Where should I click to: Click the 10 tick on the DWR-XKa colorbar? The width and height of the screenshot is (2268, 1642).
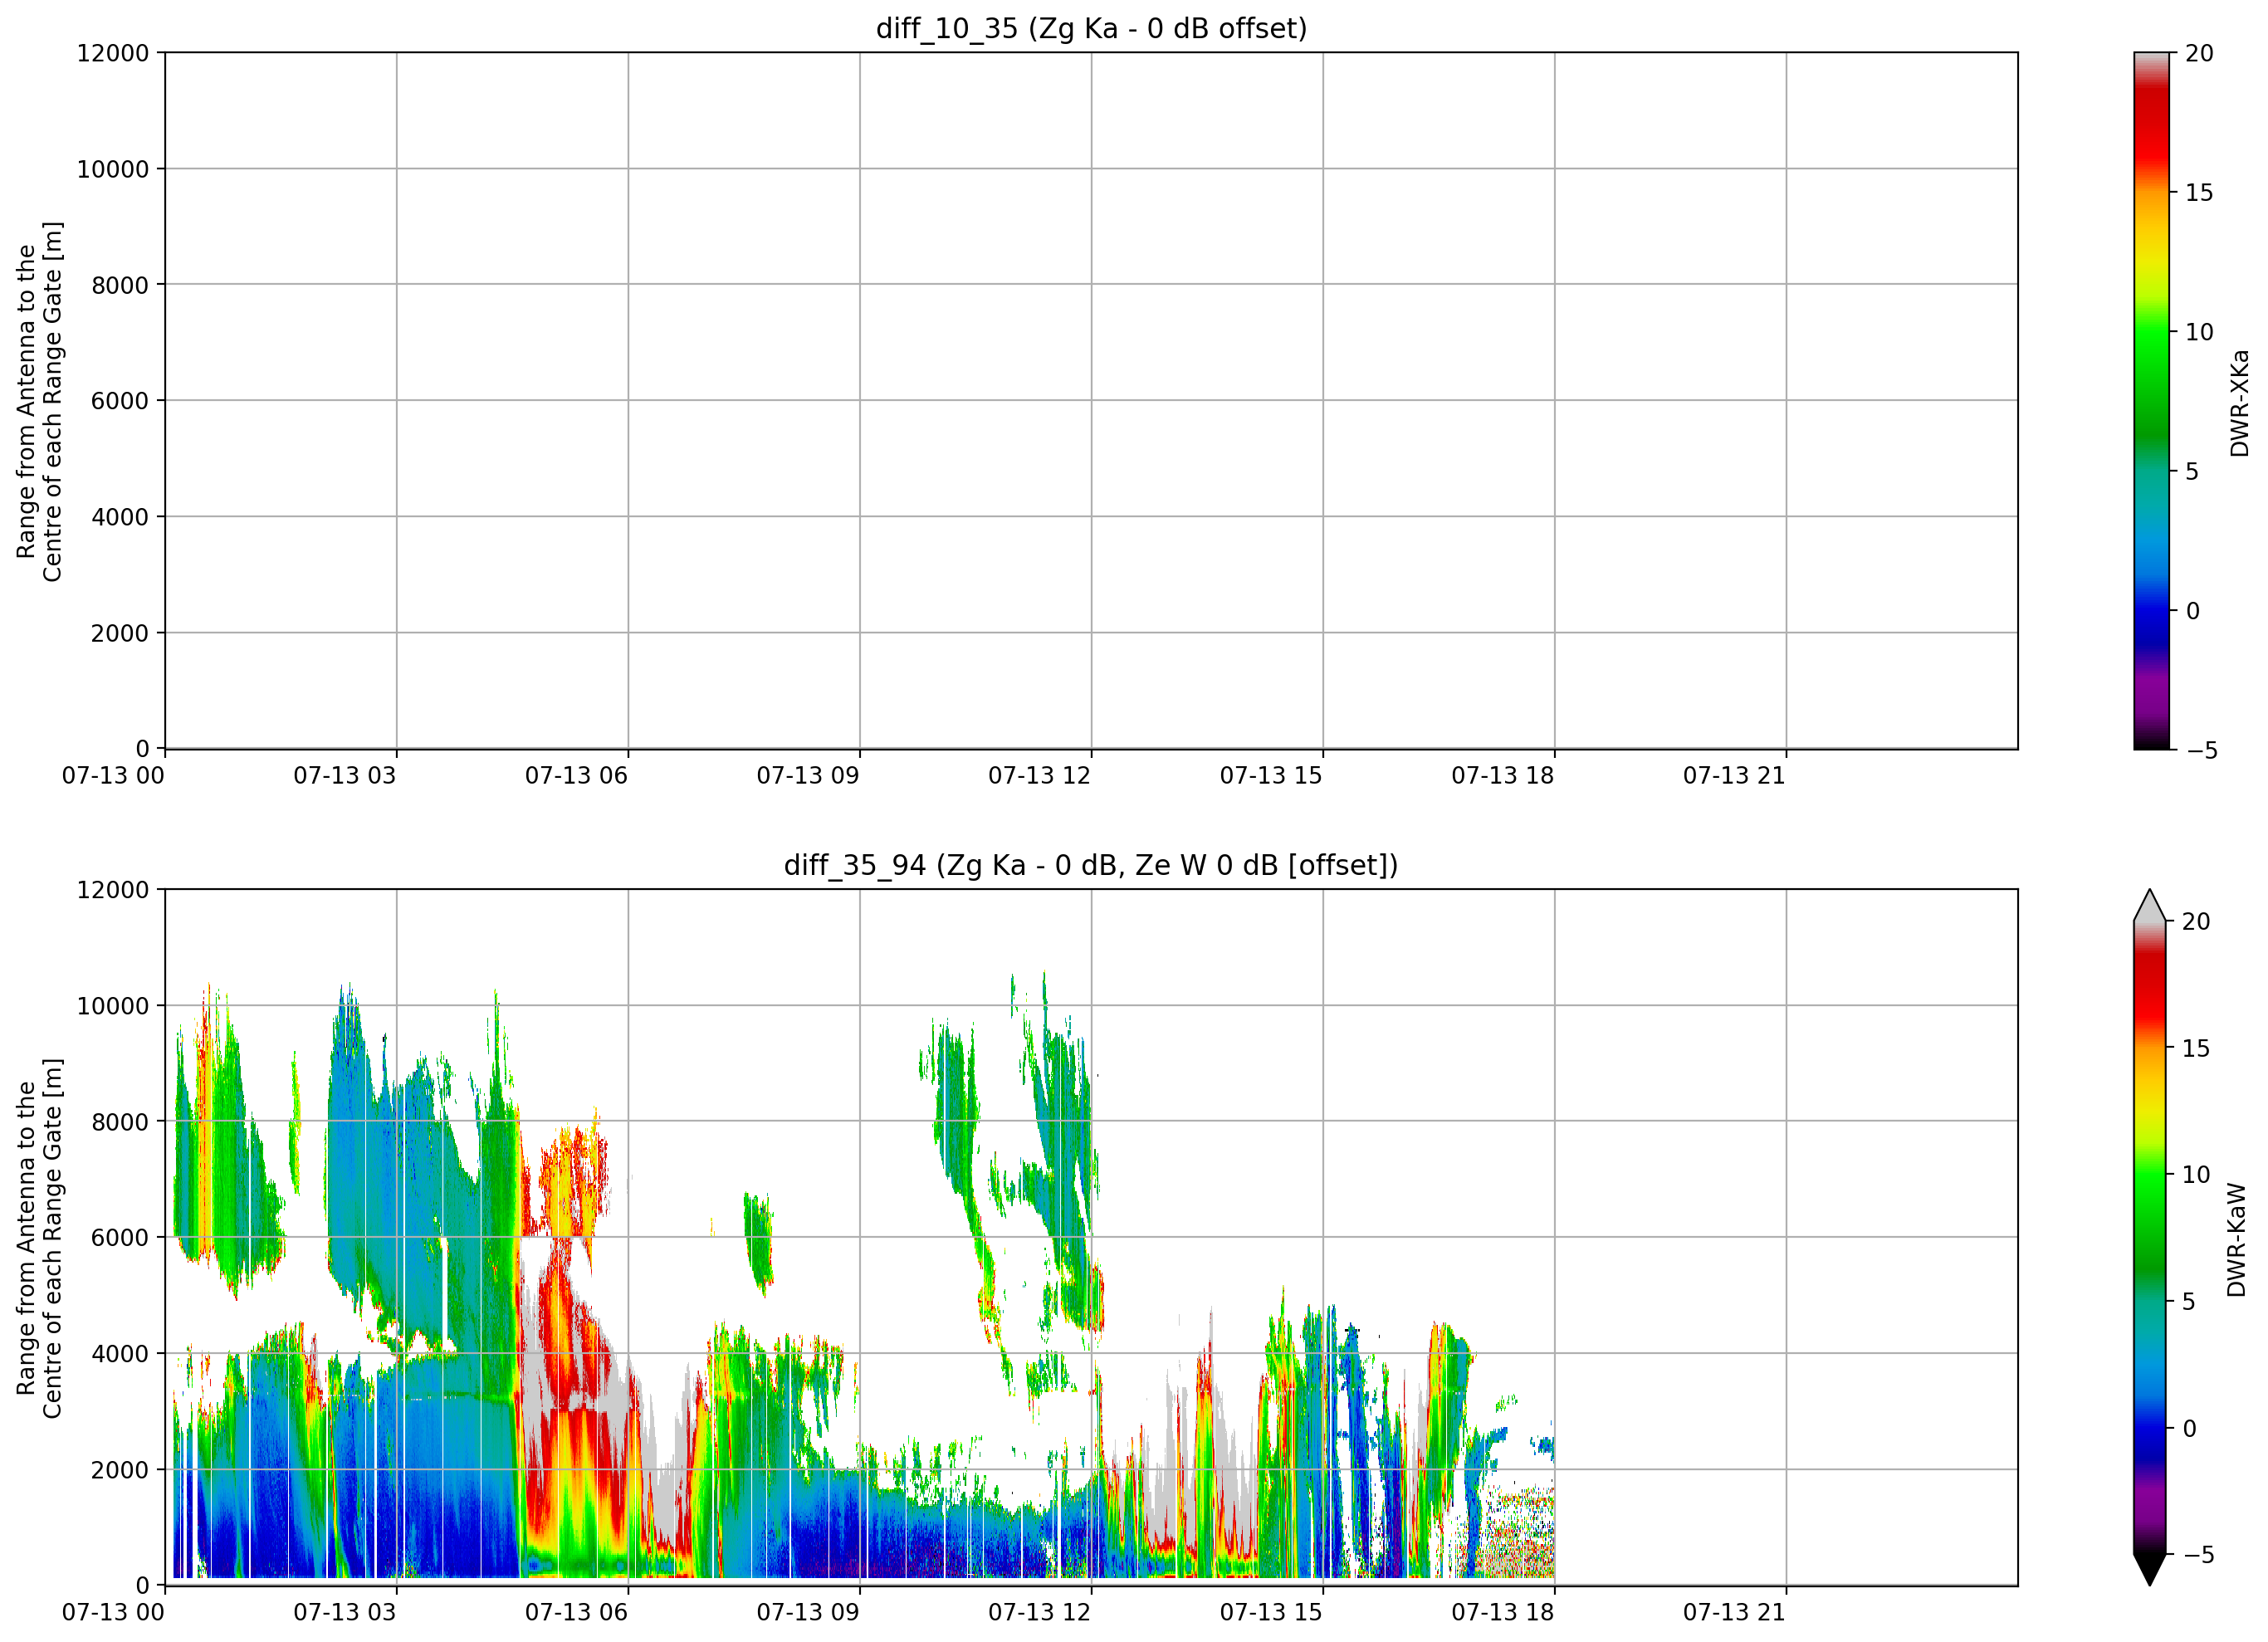coord(2200,332)
